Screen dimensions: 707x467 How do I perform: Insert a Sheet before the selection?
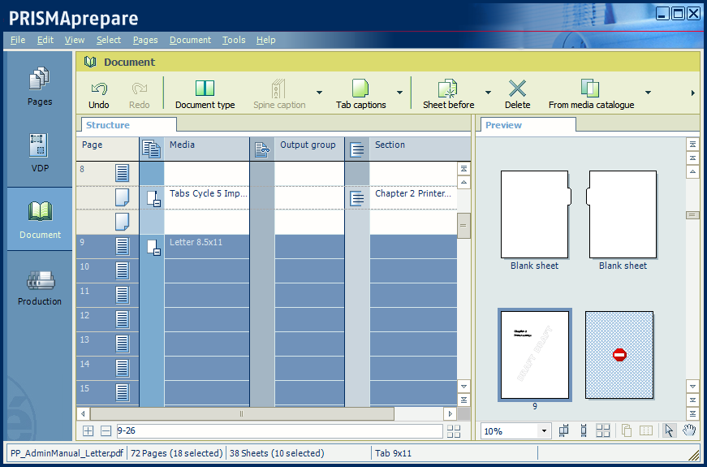448,94
